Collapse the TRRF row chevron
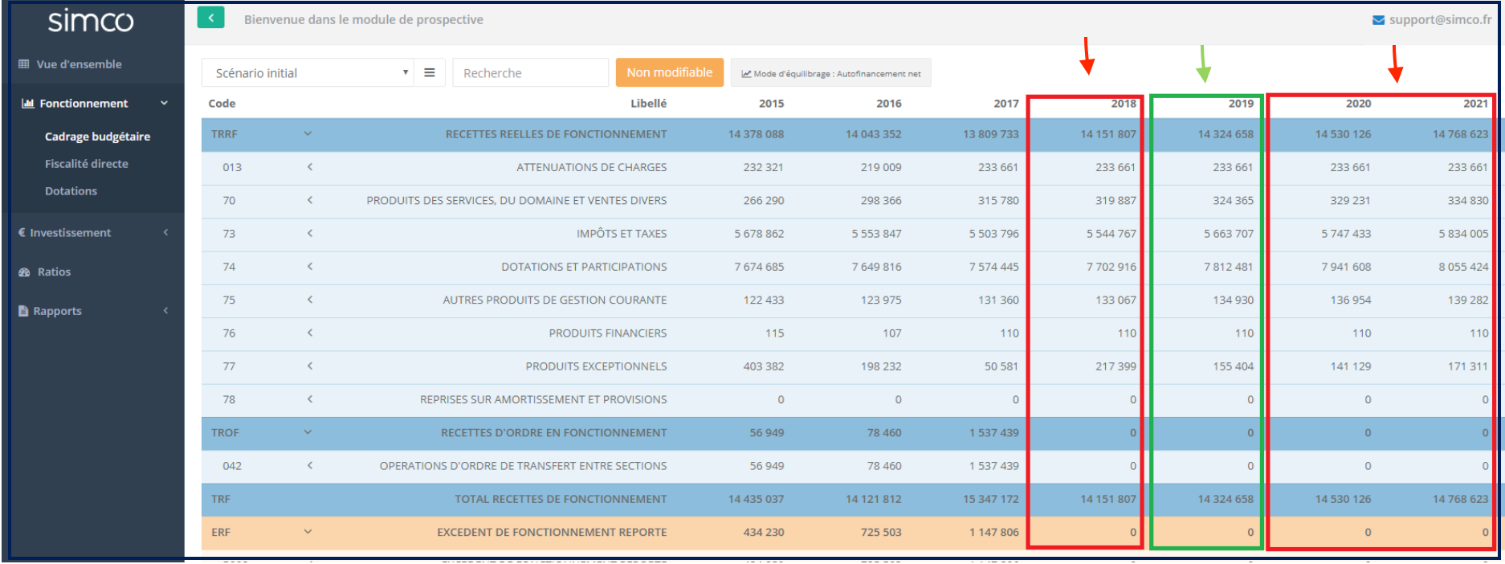The height and width of the screenshot is (564, 1505). [308, 134]
